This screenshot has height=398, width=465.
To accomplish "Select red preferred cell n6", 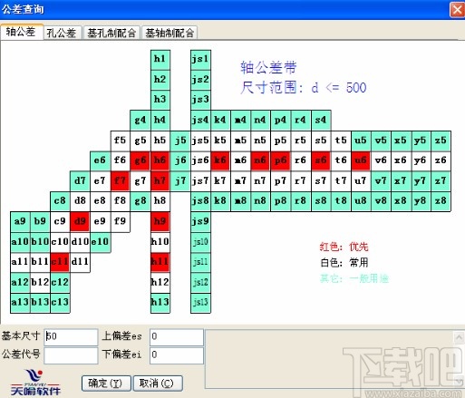I will (x=260, y=160).
